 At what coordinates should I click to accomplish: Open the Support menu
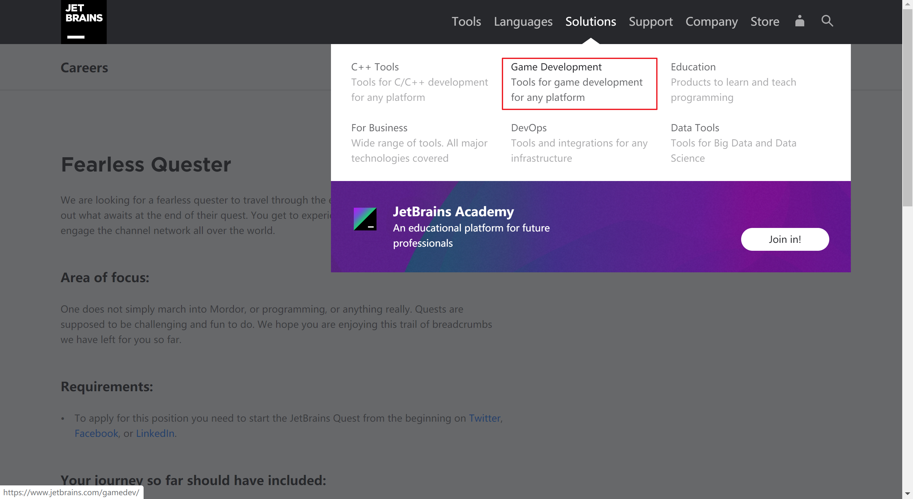click(651, 22)
